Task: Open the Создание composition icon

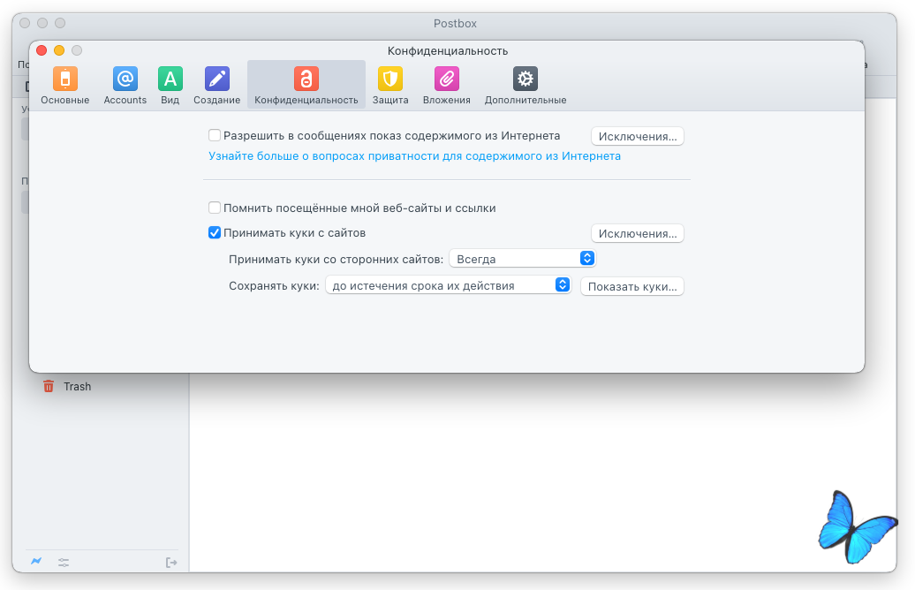Action: tap(217, 79)
